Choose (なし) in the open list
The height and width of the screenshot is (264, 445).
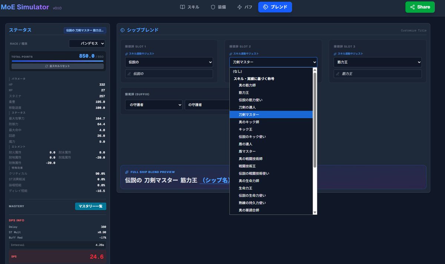pos(271,71)
